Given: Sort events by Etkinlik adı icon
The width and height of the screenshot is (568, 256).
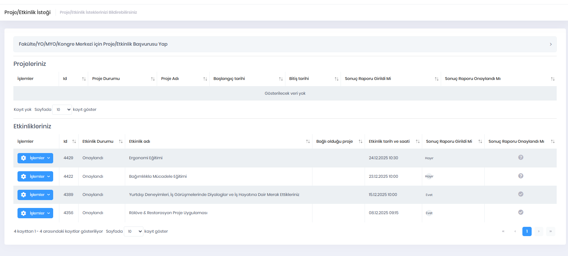Looking at the screenshot, I should click(308, 141).
